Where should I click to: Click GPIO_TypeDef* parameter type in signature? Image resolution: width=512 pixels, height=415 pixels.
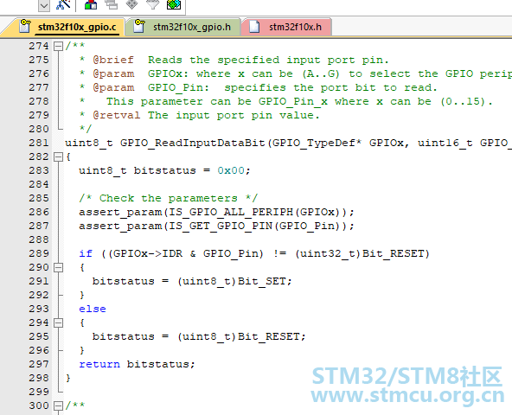[x=317, y=143]
